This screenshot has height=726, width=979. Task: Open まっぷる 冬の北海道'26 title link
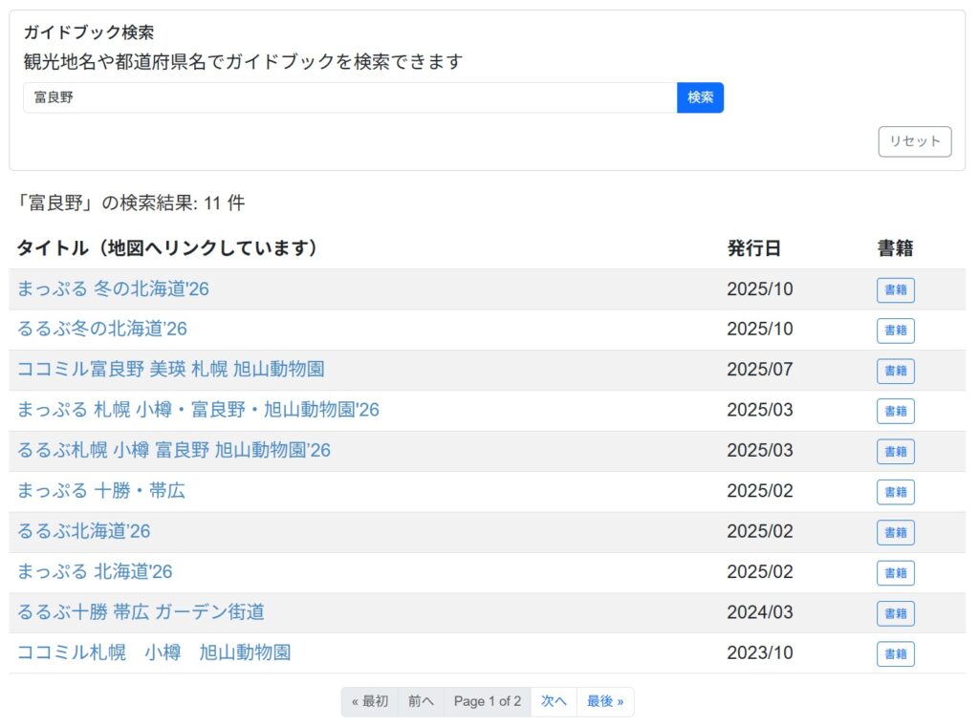coord(113,288)
